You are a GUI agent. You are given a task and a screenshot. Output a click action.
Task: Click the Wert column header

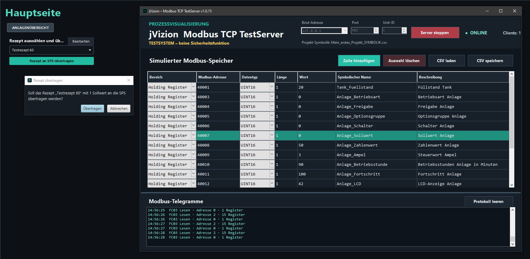[x=317, y=77]
